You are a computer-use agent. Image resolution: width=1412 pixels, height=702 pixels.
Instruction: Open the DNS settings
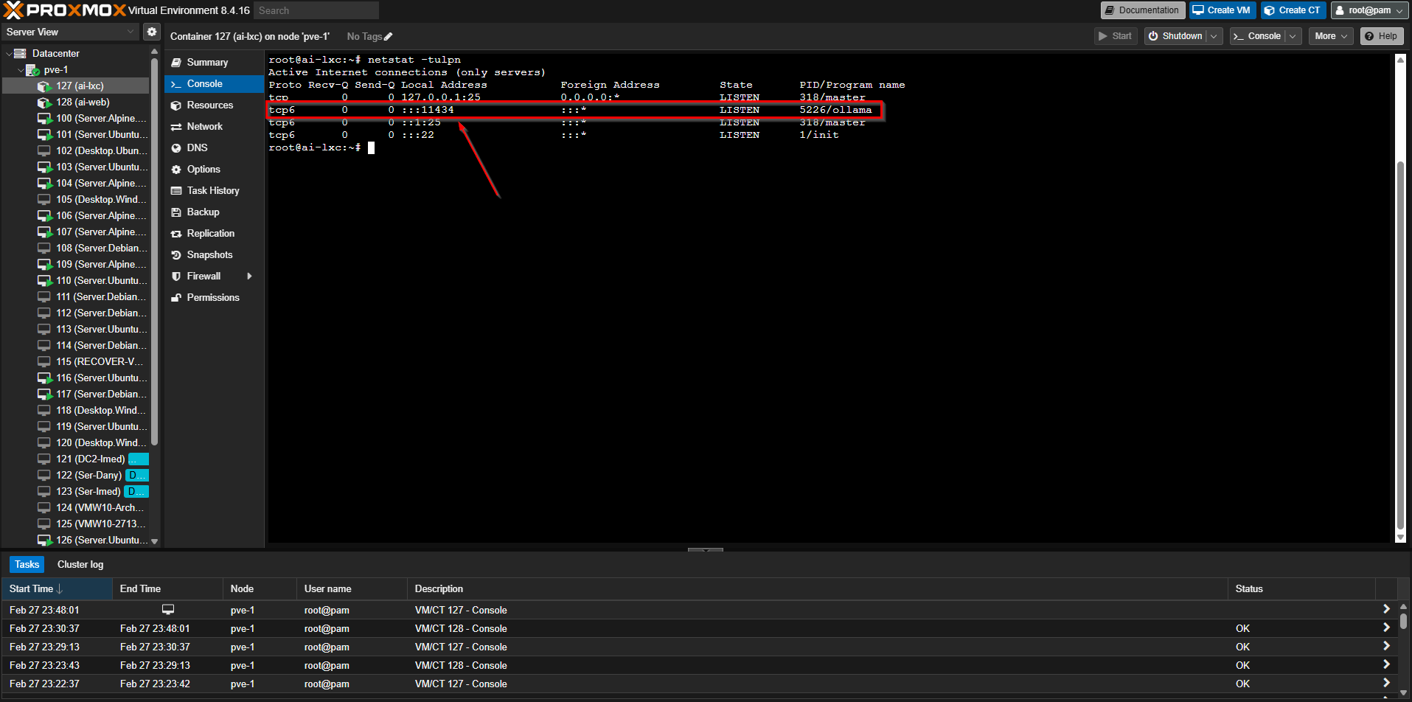197,147
